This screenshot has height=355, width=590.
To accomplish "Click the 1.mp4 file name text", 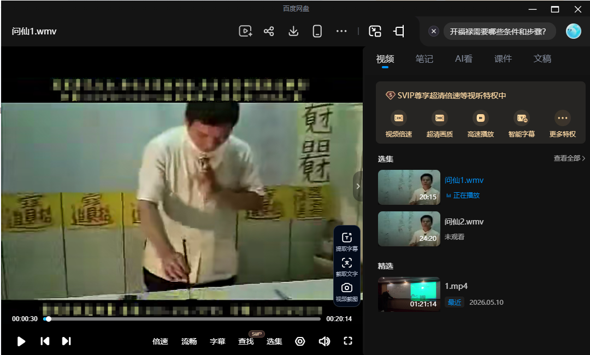I will coord(456,286).
